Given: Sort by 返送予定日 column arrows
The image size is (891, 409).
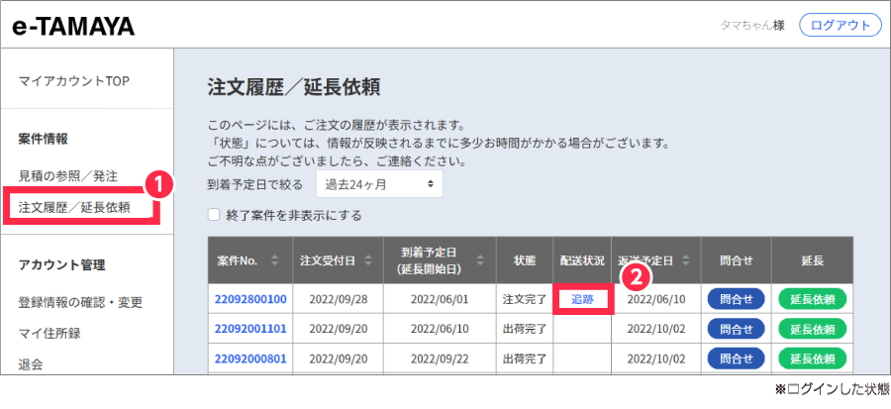Looking at the screenshot, I should 686,260.
